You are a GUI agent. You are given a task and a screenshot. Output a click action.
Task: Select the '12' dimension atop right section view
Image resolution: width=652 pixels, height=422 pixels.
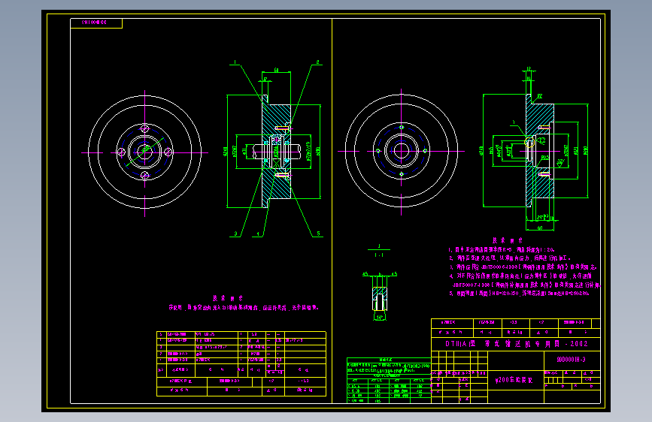(x=529, y=69)
